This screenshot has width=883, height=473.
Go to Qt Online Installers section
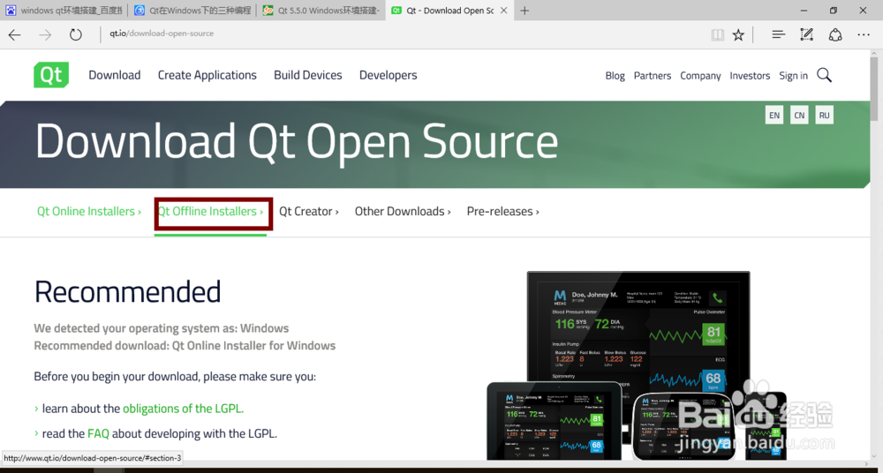tap(89, 212)
